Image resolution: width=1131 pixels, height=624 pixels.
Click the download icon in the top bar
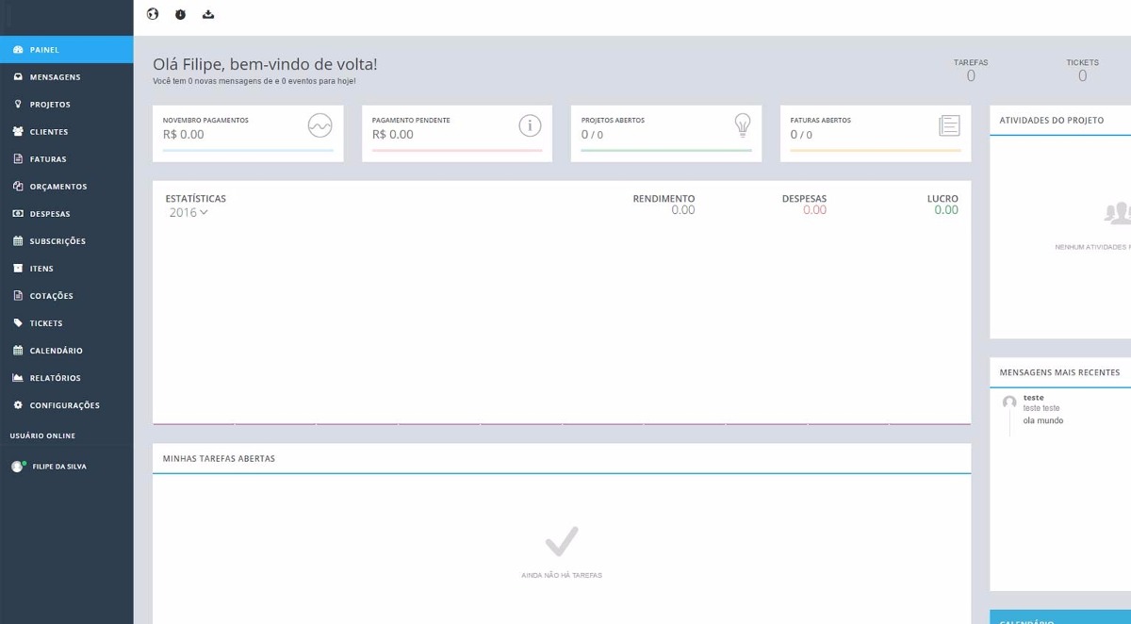[x=207, y=14]
